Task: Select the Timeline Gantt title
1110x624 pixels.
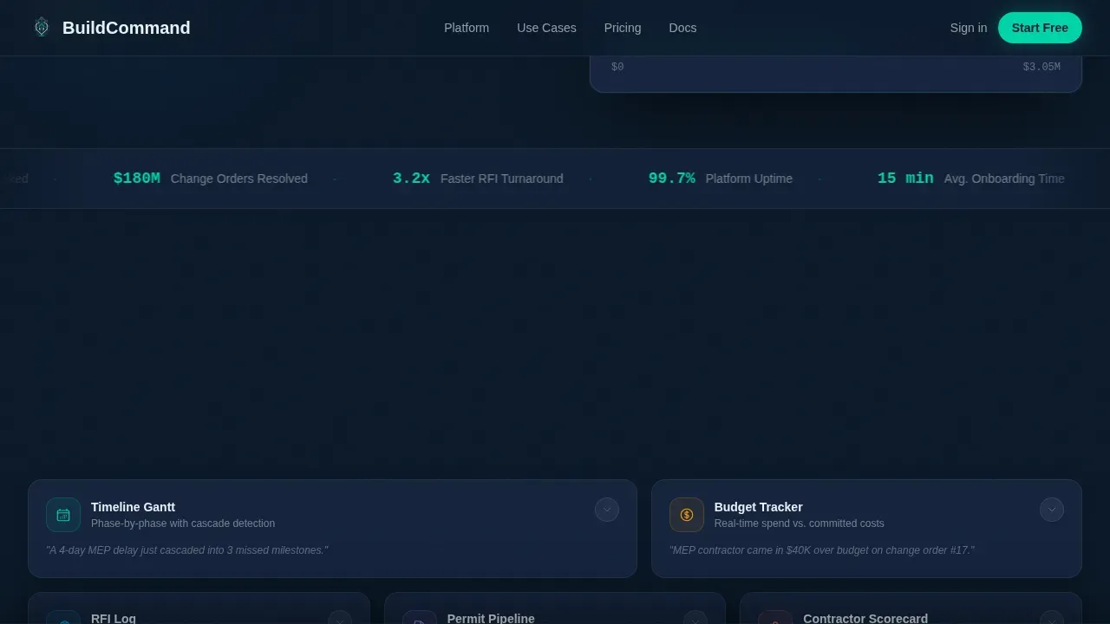Action: pos(133,507)
